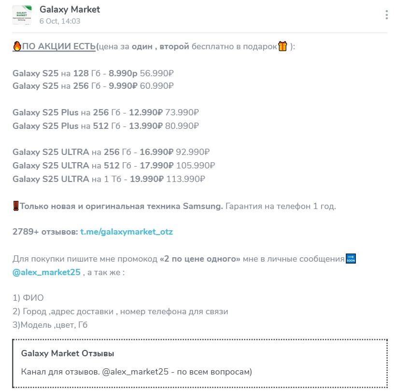Click the Galaxy Market channel avatar
This screenshot has height=391, width=395.
(x=22, y=15)
